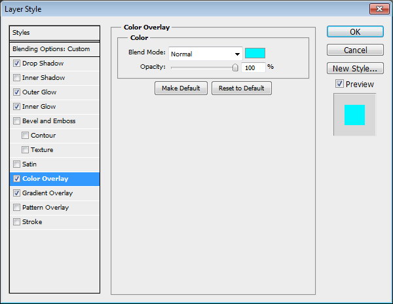The width and height of the screenshot is (393, 304).
Task: Click Make Default button
Action: pyautogui.click(x=181, y=88)
